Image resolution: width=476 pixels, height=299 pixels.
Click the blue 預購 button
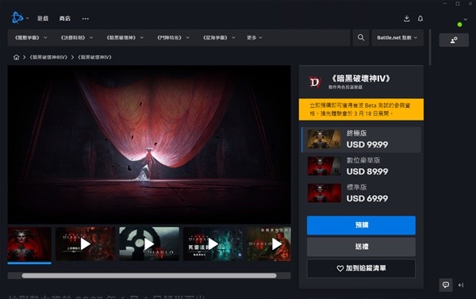click(361, 225)
